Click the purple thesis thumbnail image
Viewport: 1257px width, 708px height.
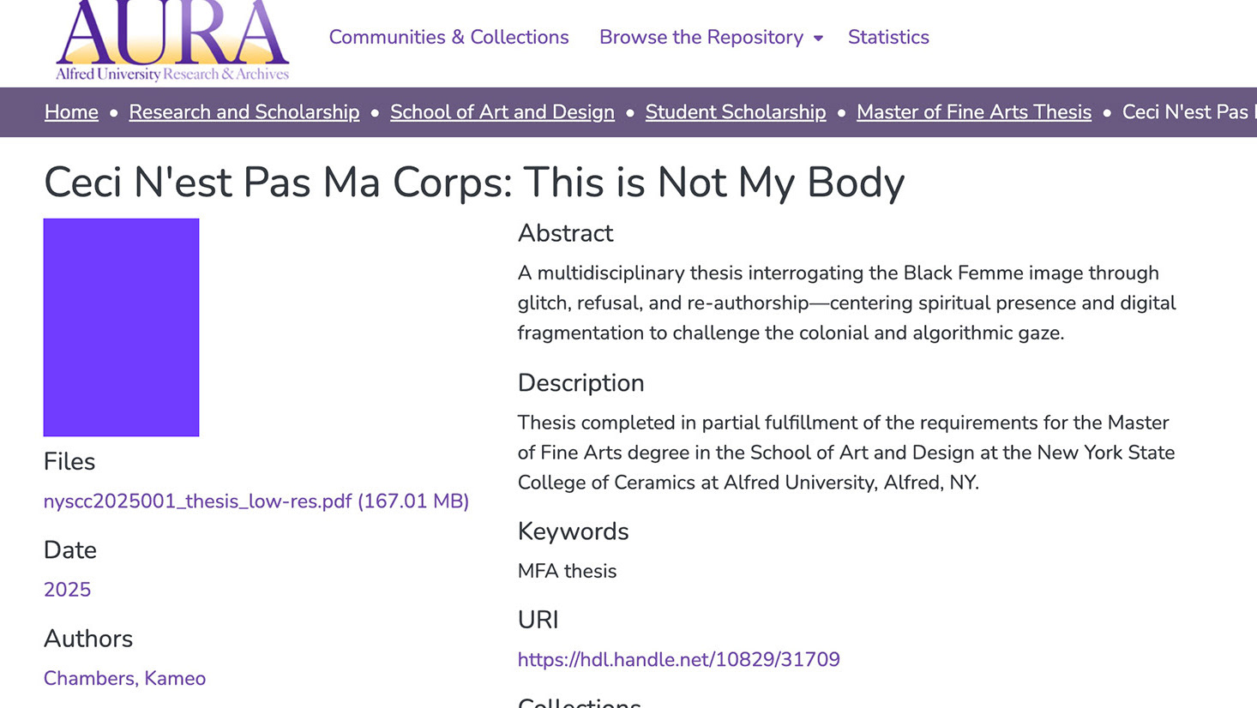click(x=121, y=327)
